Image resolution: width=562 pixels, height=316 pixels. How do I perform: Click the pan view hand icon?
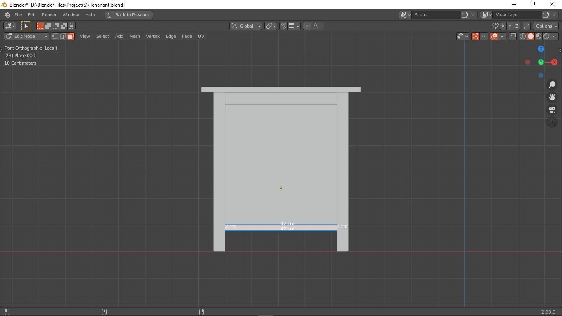coord(552,97)
